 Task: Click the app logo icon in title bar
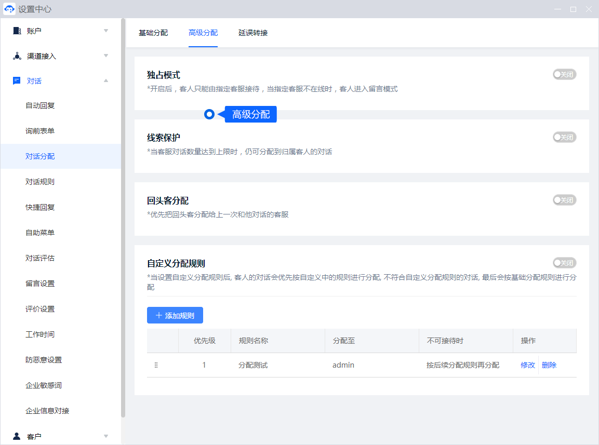tap(9, 9)
